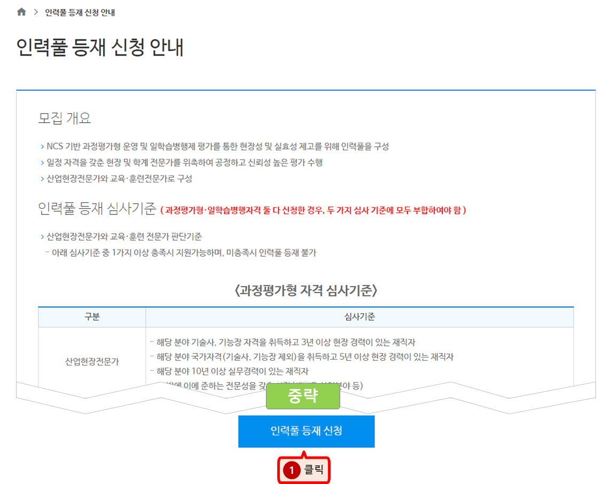This screenshot has width=612, height=484.
Task: Click the 심사기준 column header
Action: click(359, 316)
